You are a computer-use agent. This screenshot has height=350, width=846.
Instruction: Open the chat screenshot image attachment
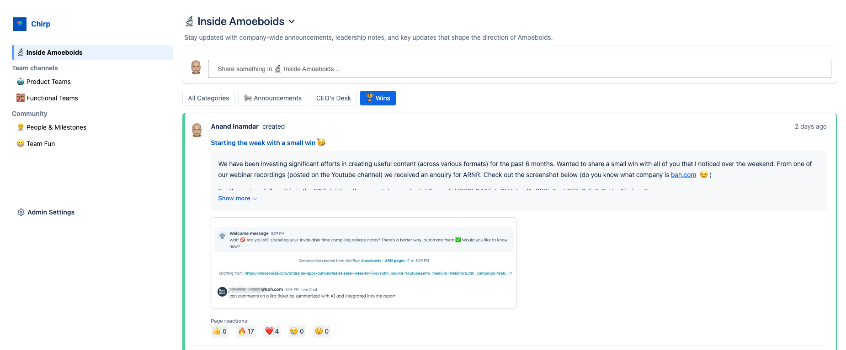[364, 263]
